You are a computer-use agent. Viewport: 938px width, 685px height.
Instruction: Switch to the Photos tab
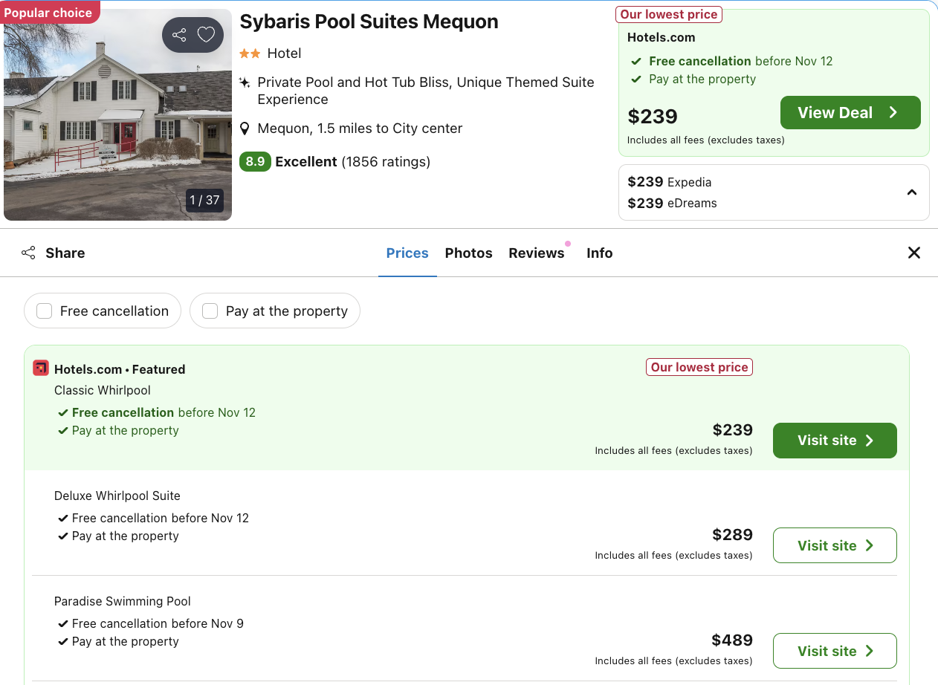click(x=468, y=253)
